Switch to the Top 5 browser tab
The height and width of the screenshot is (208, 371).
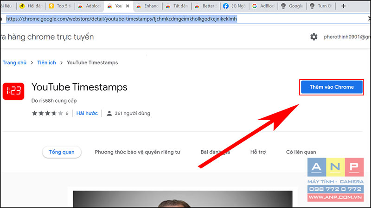click(61, 6)
